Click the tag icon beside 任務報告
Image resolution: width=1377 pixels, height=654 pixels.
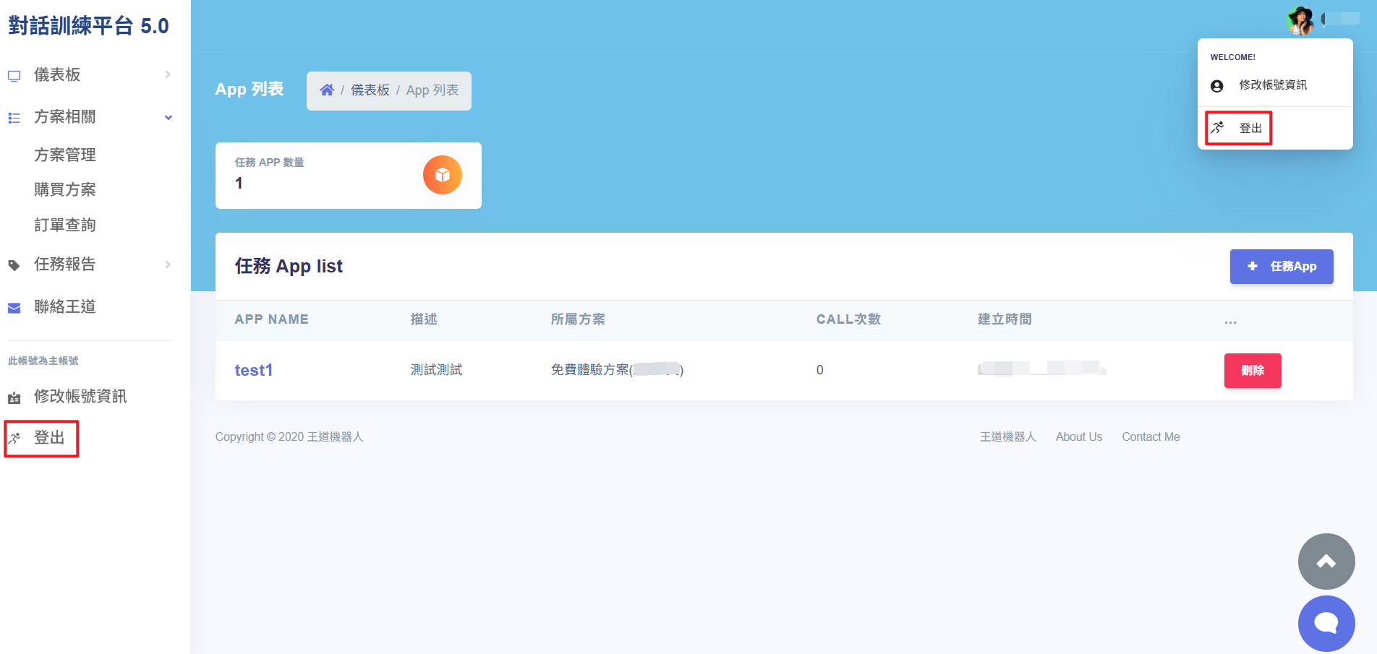coord(14,264)
